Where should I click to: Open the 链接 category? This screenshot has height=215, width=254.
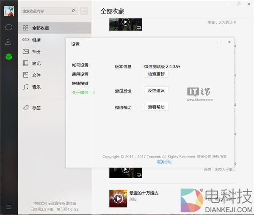tap(36, 40)
